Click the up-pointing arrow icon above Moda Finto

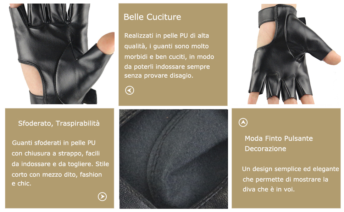243,122
